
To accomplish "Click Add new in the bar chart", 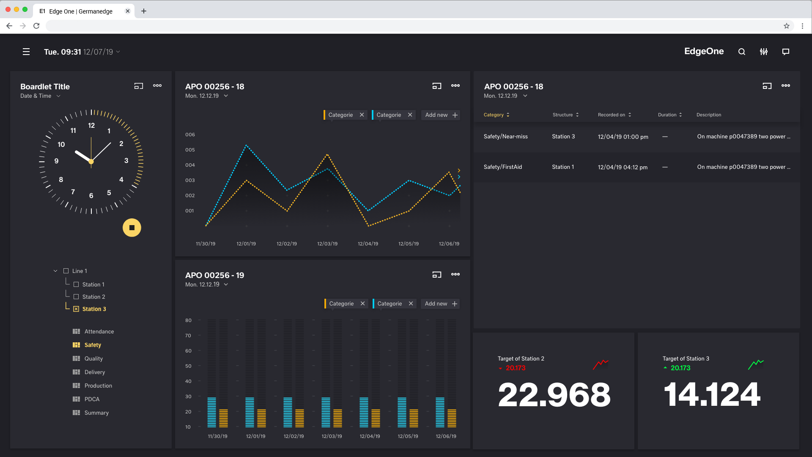I will point(440,303).
